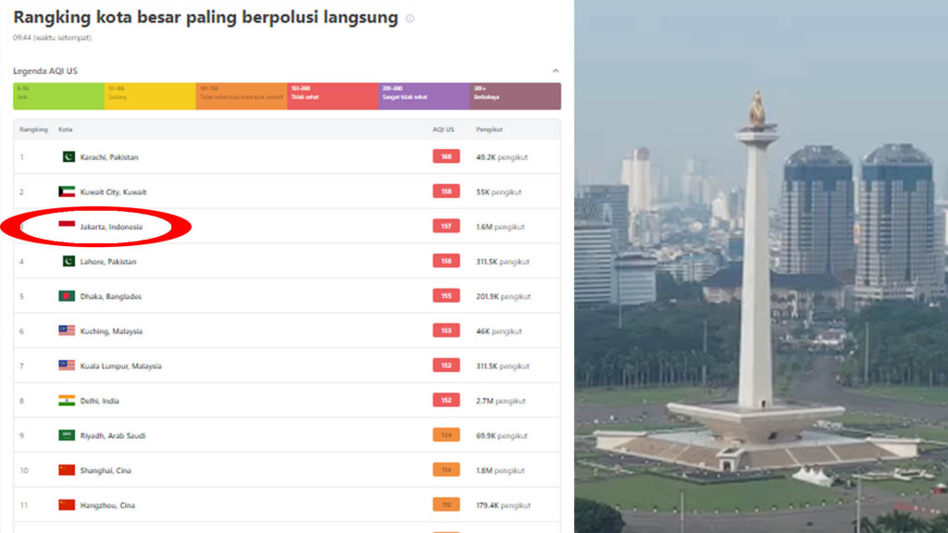The image size is (948, 533).
Task: Collapse the Legenda AQI US section
Action: click(x=555, y=71)
